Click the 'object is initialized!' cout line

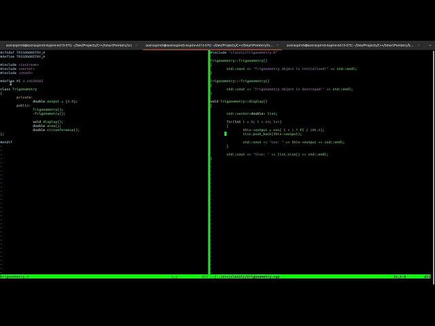[292, 69]
